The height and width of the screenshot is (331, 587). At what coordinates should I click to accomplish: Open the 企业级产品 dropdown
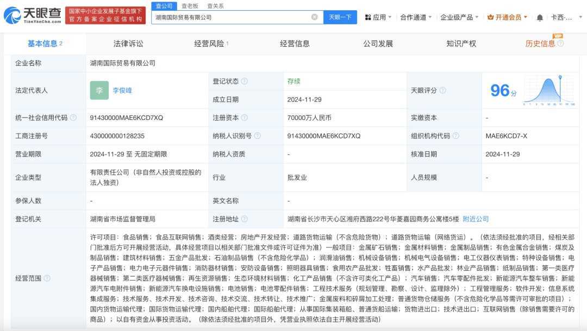(459, 17)
